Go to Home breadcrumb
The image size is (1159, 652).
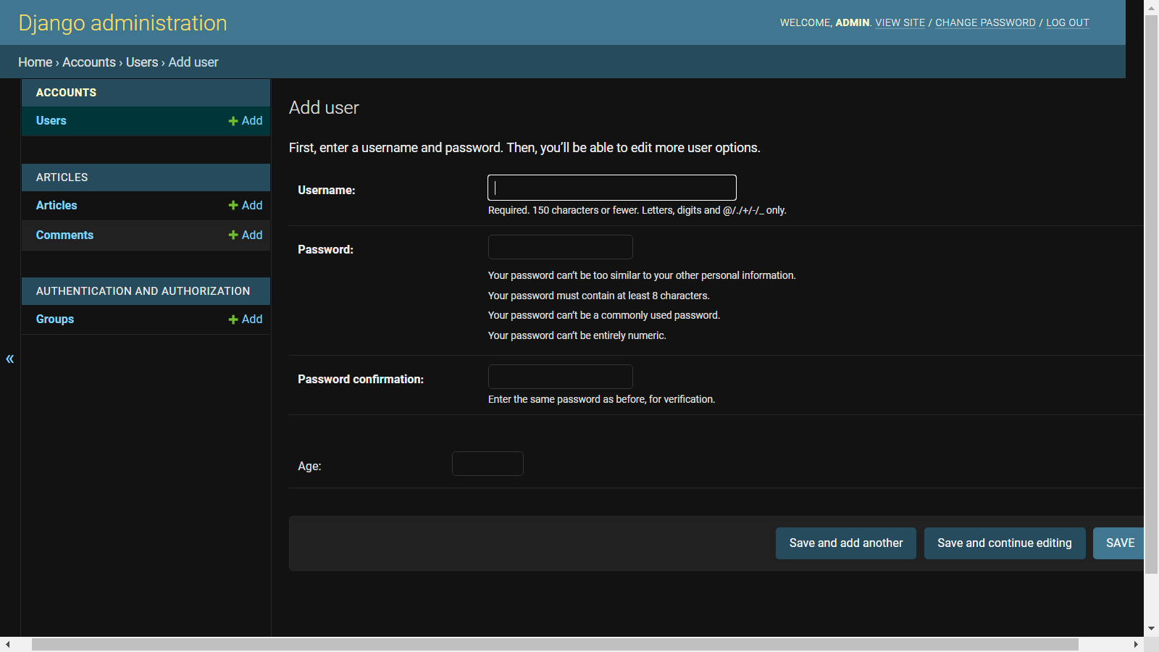(x=35, y=62)
